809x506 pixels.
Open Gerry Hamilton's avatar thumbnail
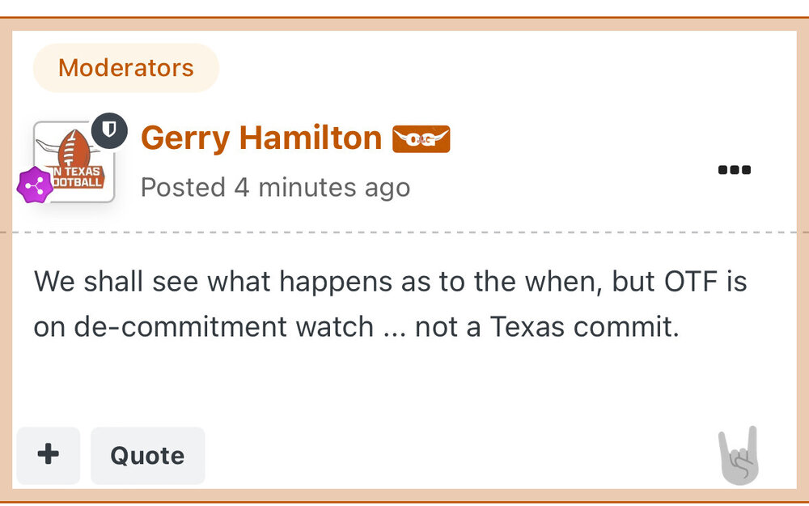(74, 162)
